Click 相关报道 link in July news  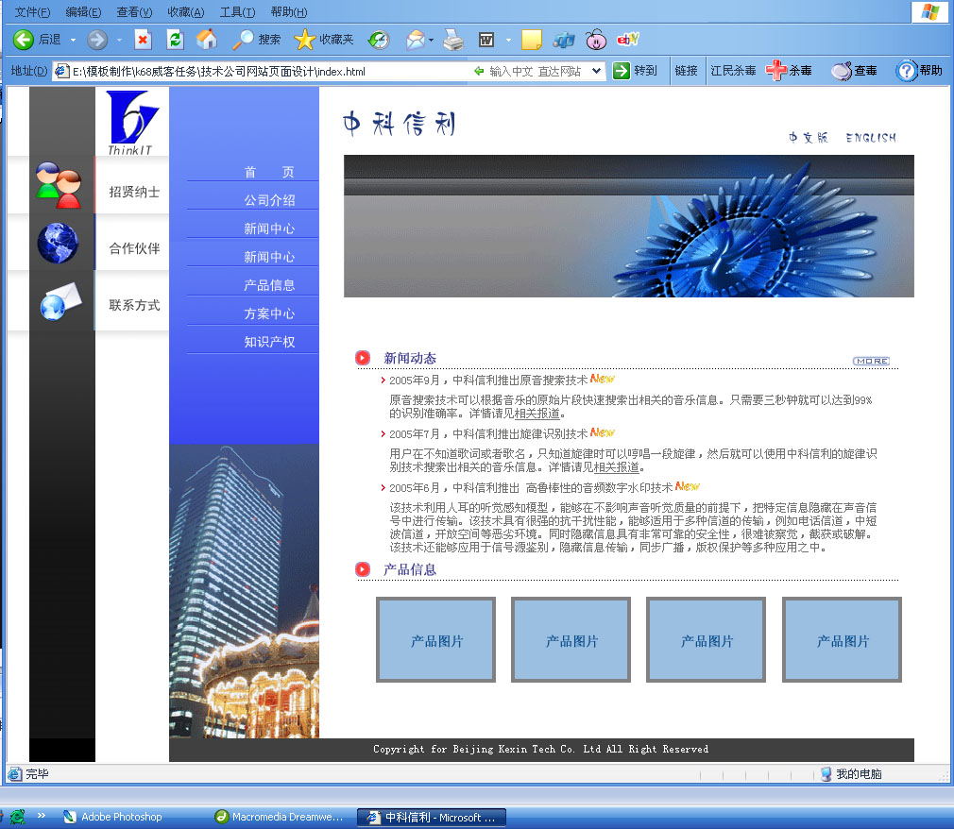click(x=617, y=467)
